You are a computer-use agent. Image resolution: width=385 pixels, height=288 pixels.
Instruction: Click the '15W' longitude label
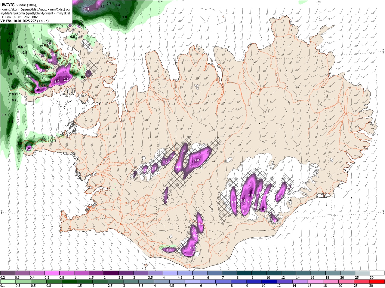tap(319, 1)
